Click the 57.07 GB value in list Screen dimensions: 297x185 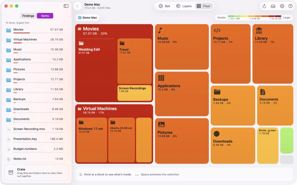(56, 30)
